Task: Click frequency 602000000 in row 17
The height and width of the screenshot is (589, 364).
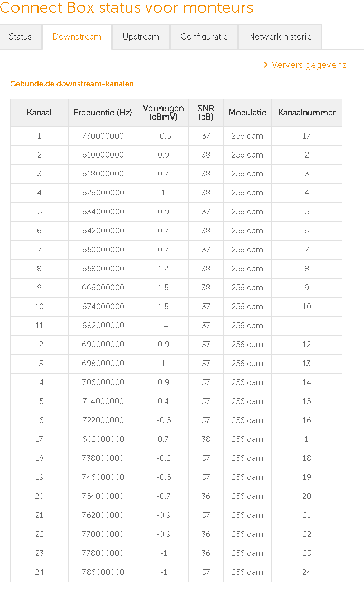Action: click(x=103, y=439)
